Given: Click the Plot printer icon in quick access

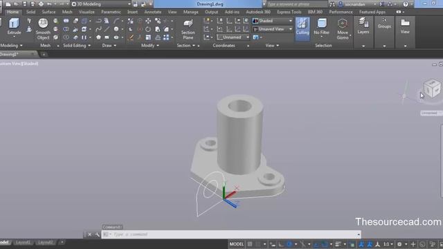Looking at the screenshot, I should [41, 4].
